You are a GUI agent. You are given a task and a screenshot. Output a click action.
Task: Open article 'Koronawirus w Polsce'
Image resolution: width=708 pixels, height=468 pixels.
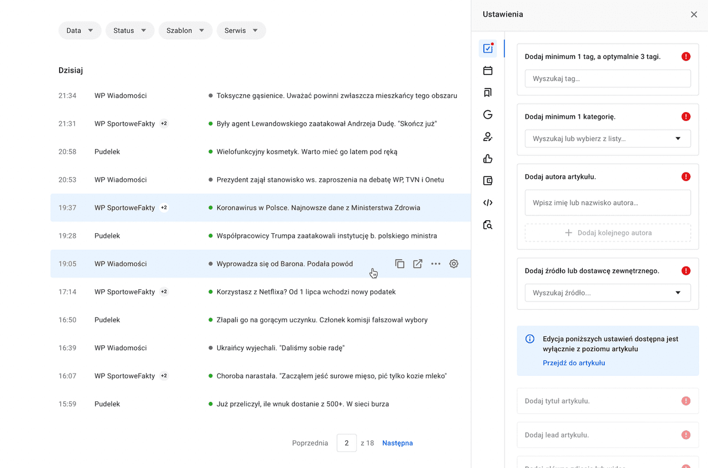click(x=319, y=208)
